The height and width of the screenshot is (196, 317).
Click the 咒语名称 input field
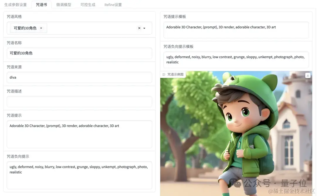79,53
